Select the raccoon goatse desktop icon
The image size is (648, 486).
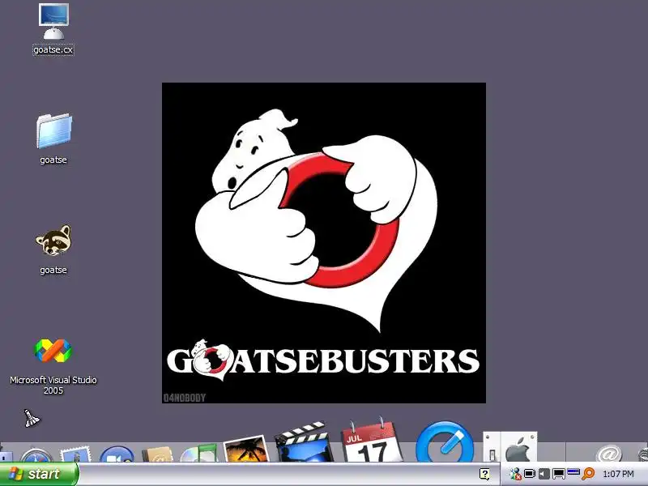[x=53, y=241]
